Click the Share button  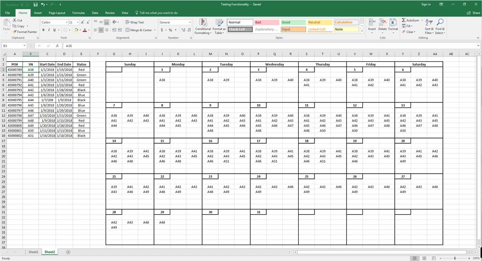click(x=473, y=13)
